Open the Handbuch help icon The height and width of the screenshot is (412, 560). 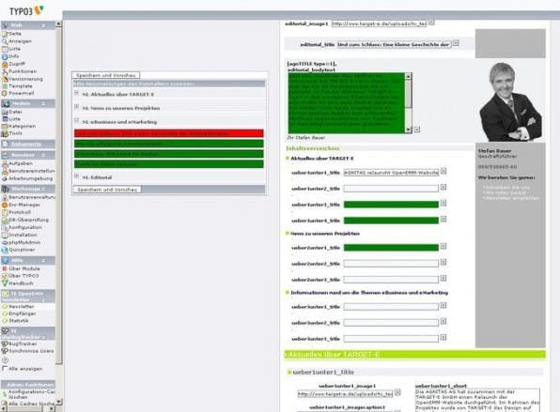[x=5, y=283]
